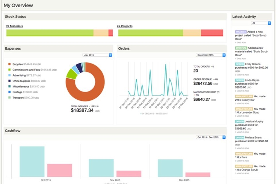Open the Expenses section link
Screen dimensions: 276x184
point(13,48)
